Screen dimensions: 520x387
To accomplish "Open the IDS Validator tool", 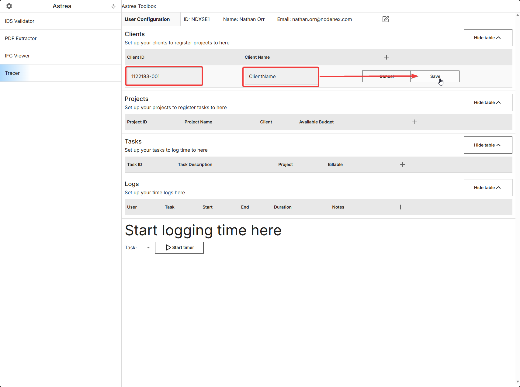I will click(19, 21).
